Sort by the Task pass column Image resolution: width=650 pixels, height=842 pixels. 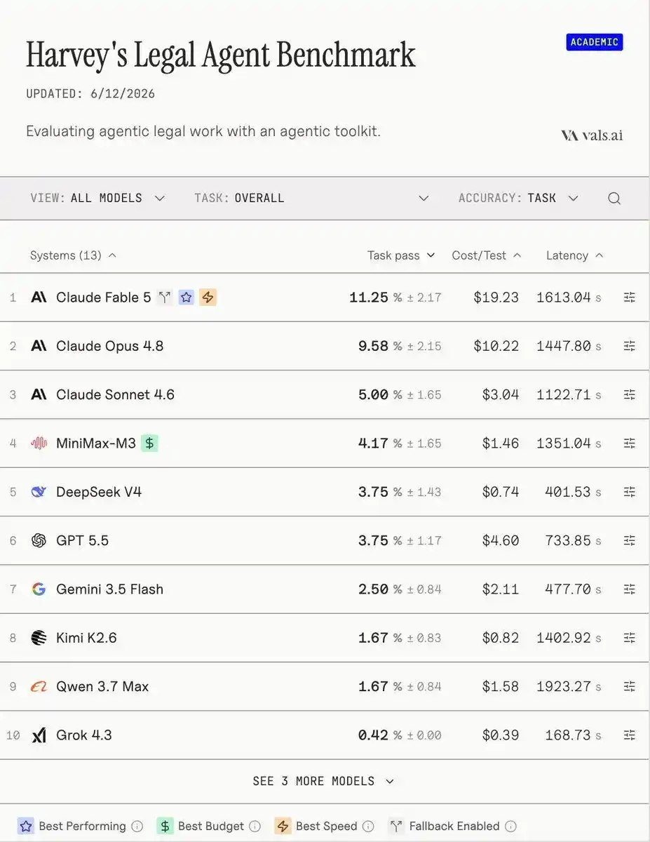click(401, 255)
